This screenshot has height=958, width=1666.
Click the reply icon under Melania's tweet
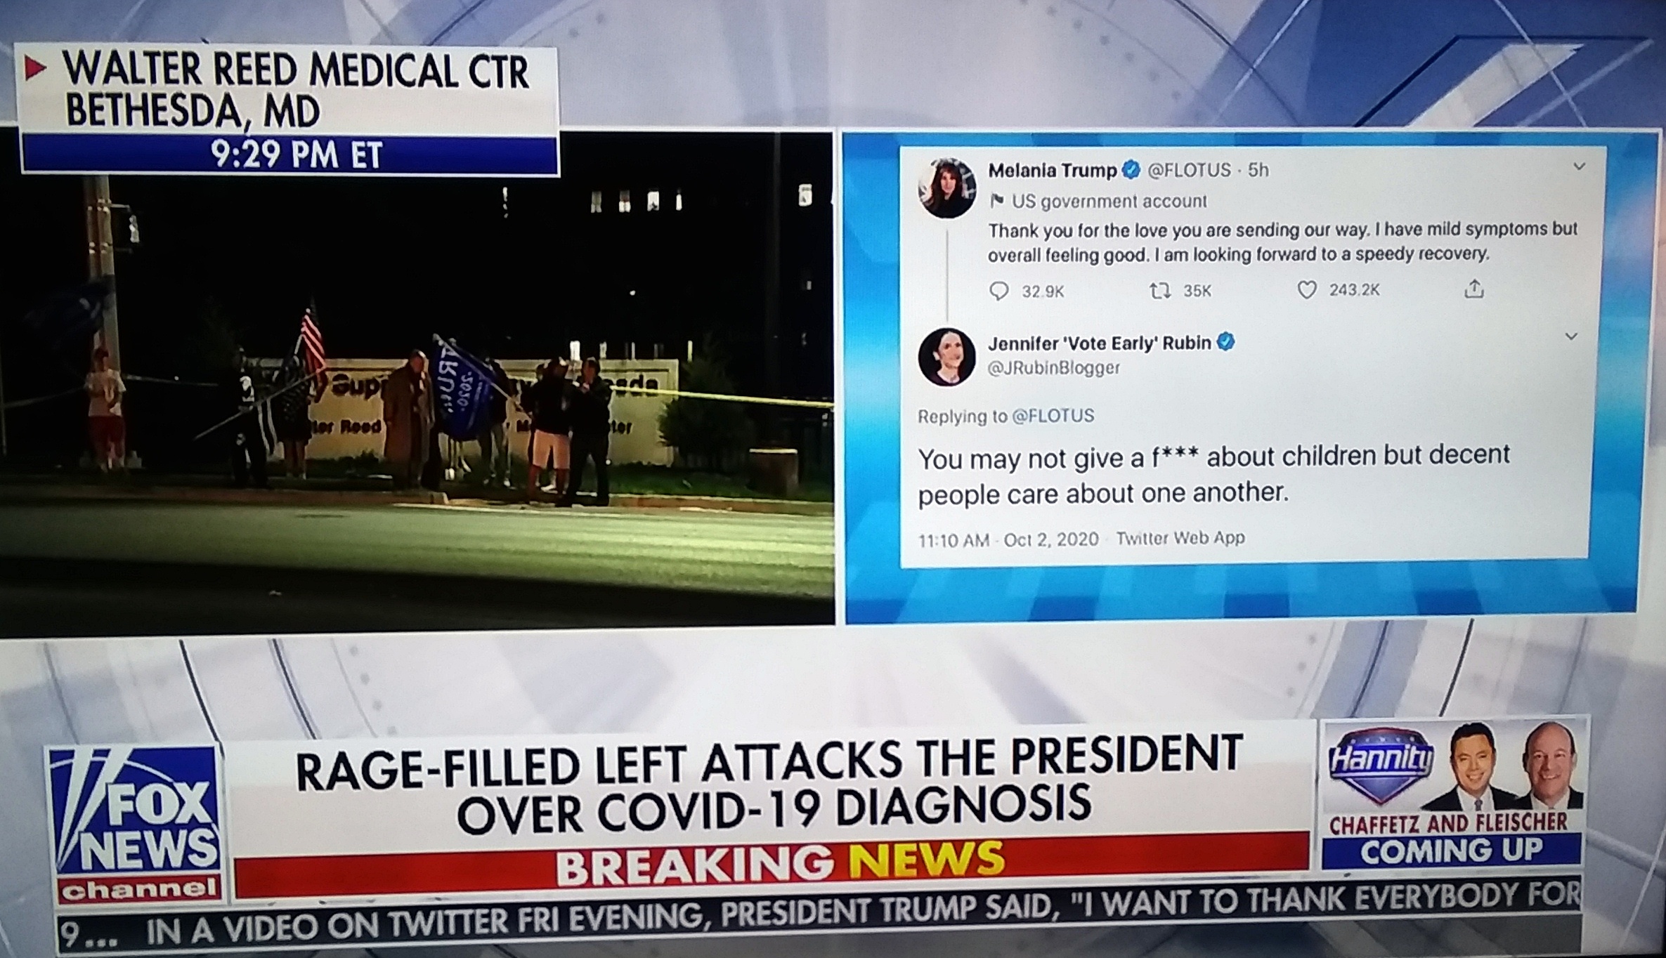pos(998,291)
